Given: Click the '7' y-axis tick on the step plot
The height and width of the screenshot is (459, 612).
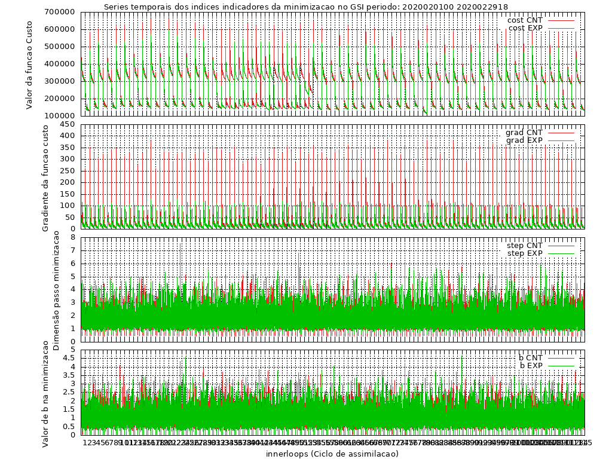Looking at the screenshot, I should tap(72, 250).
